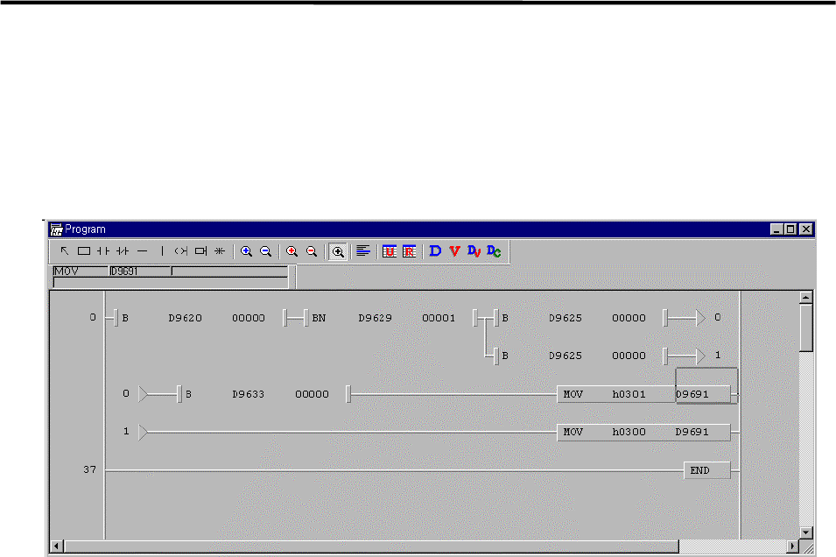
Task: Click the red R table icon
Action: pyautogui.click(x=409, y=251)
